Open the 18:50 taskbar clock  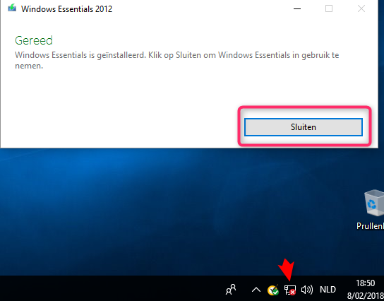pyautogui.click(x=365, y=283)
